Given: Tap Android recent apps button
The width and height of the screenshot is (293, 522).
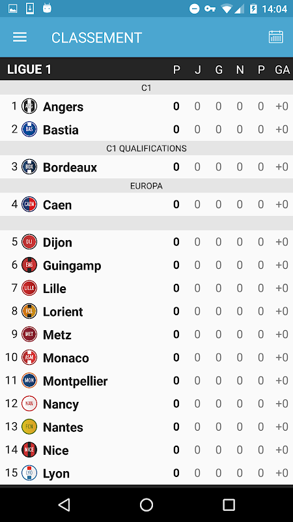Looking at the screenshot, I should click(x=229, y=504).
